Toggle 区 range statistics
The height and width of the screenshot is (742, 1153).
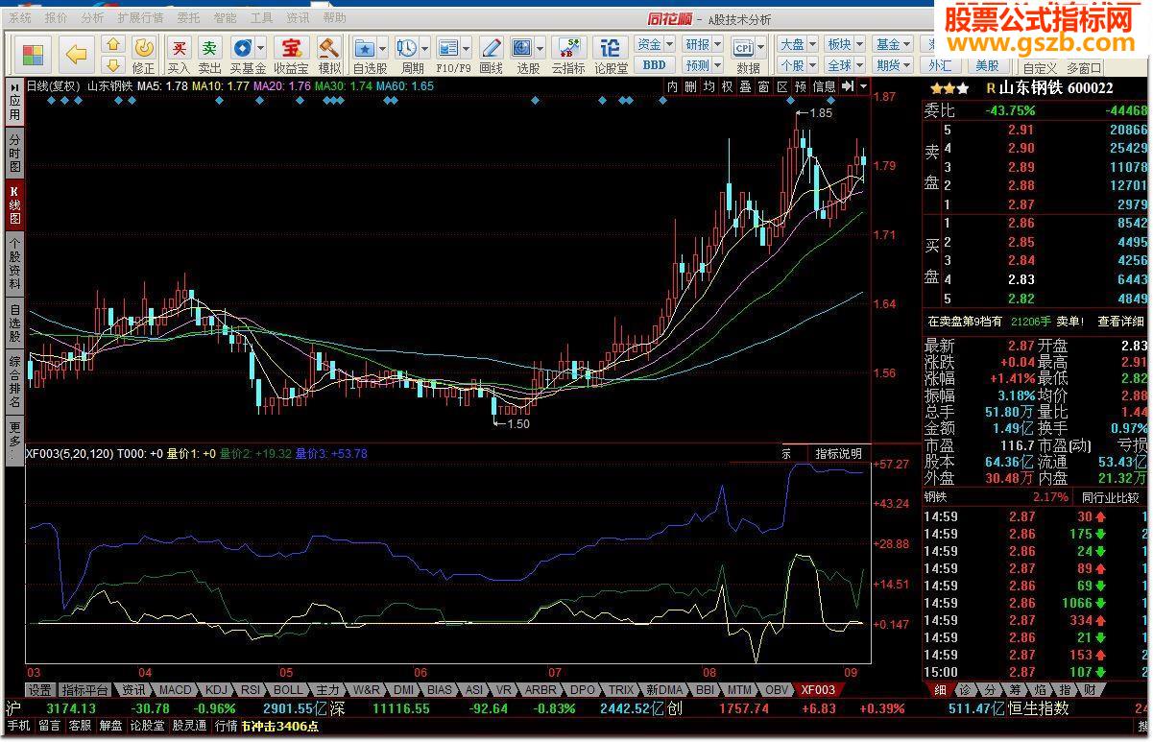click(x=782, y=86)
